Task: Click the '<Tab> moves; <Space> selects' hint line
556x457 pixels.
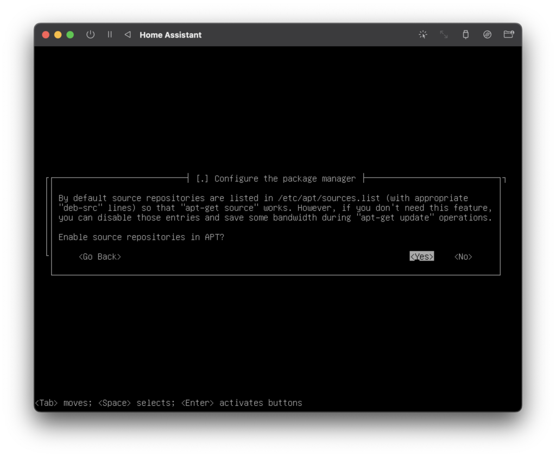Action: coord(168,403)
